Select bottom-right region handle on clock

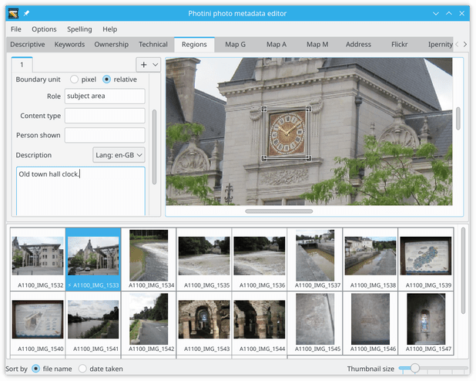tap(309, 158)
